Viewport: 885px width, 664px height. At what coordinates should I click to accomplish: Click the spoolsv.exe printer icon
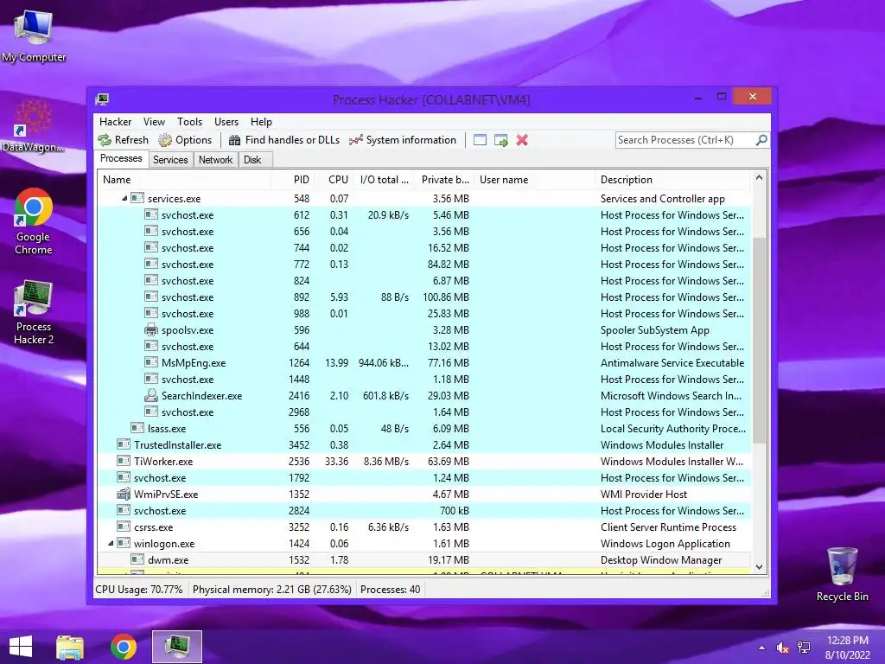[x=150, y=329]
